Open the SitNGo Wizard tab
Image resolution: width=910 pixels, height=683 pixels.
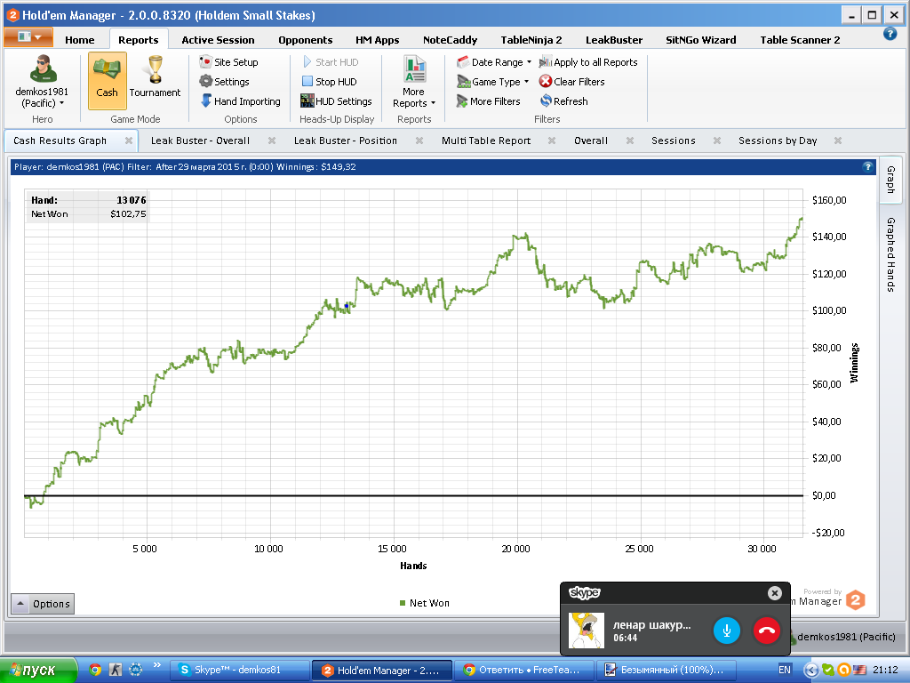tap(700, 40)
